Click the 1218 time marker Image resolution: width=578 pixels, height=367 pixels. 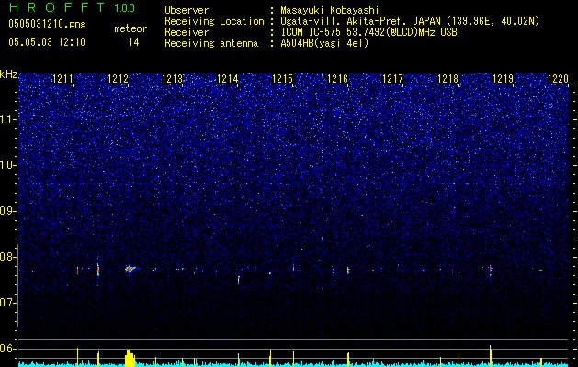pos(448,79)
